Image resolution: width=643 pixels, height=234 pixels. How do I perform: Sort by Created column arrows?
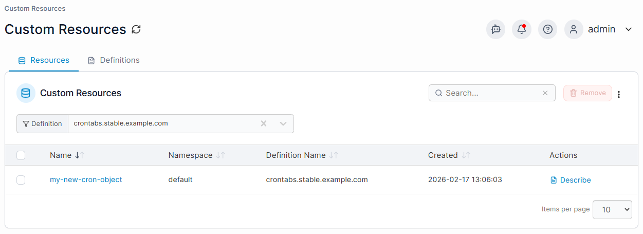[466, 155]
